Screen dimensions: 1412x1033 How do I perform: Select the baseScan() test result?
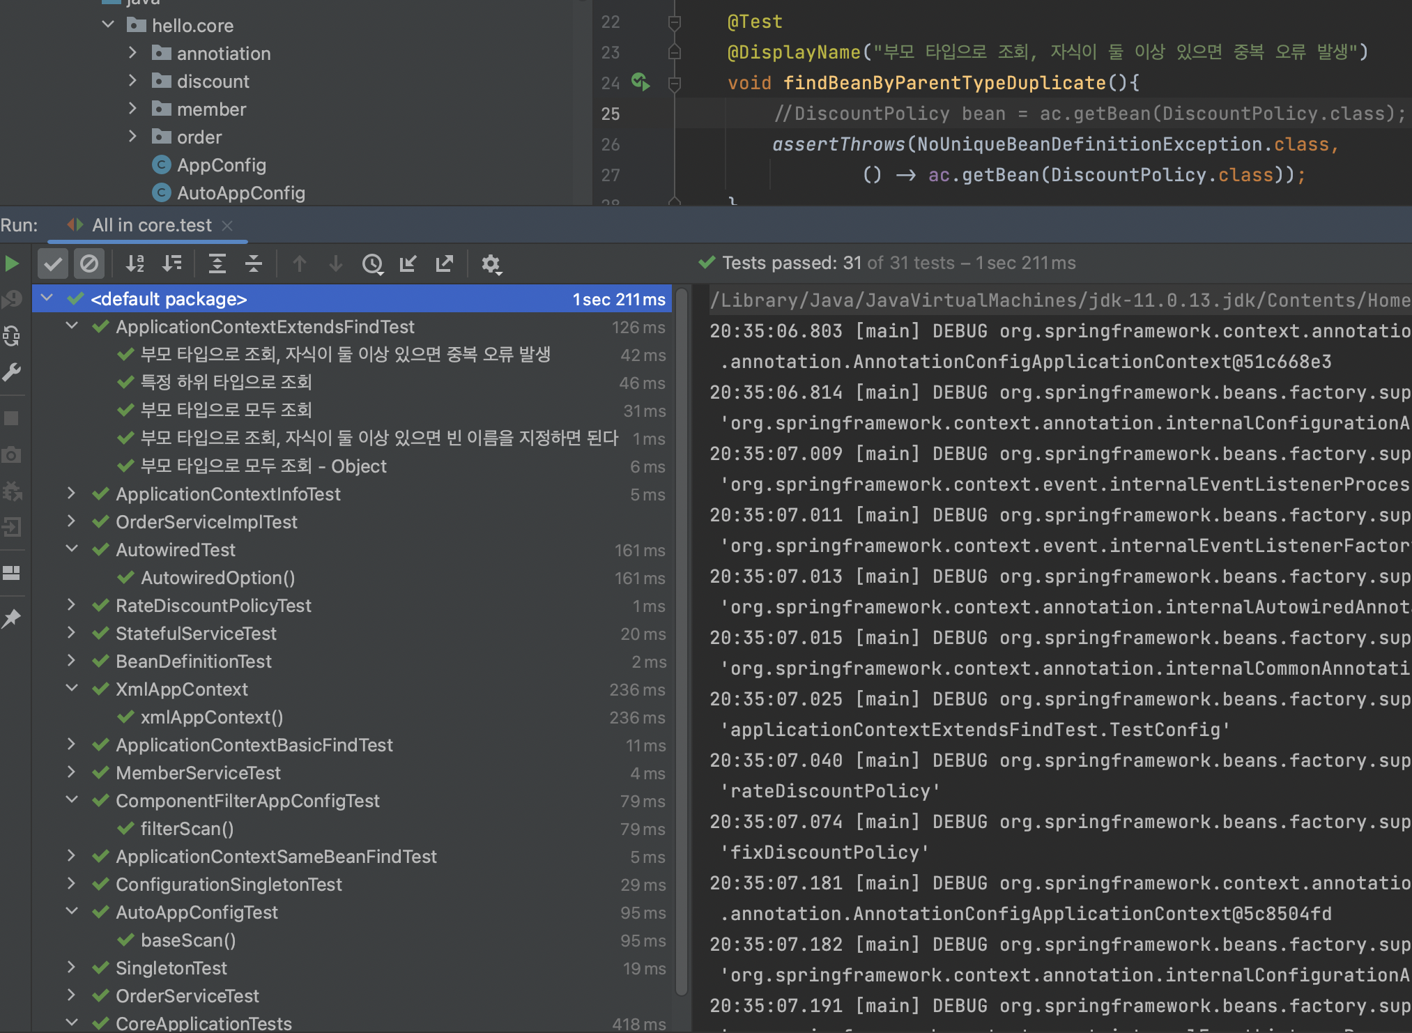[x=352, y=940]
